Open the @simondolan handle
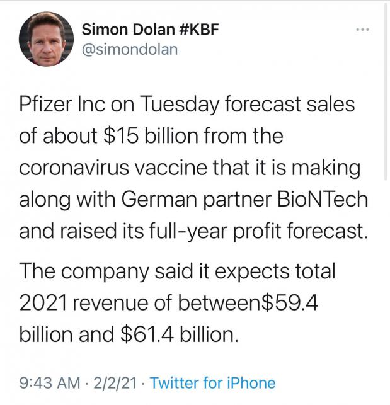This screenshot has height=405, width=390. pos(130,50)
